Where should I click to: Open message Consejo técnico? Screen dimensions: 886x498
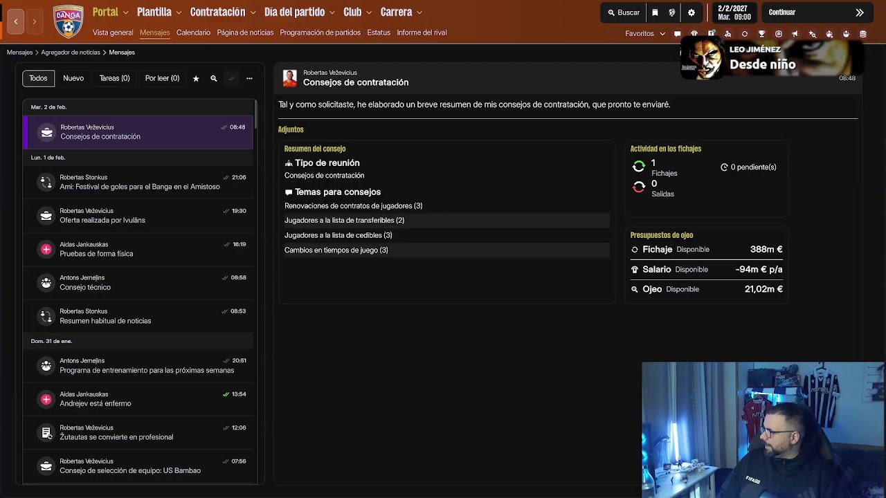(x=138, y=282)
